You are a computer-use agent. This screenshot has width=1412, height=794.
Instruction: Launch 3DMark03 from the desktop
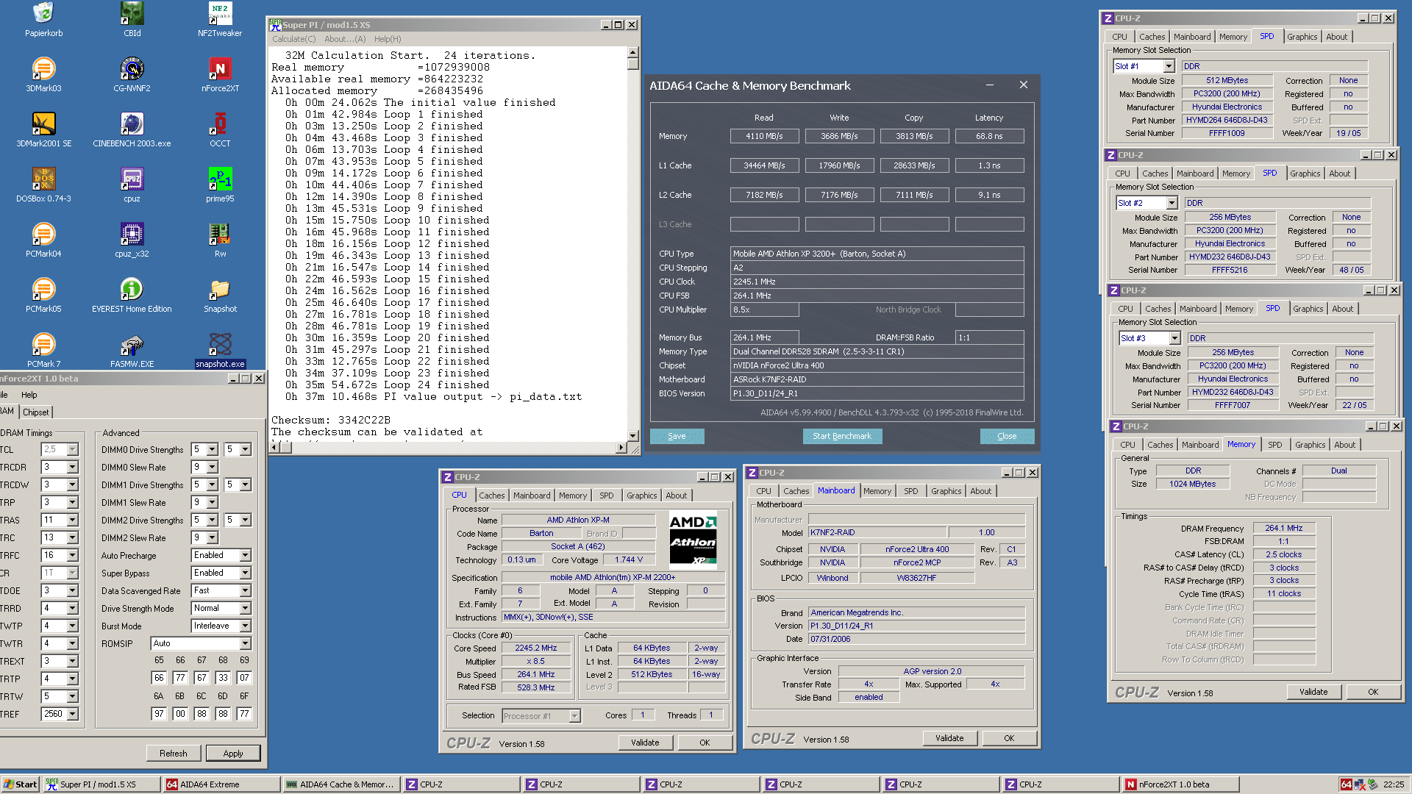pyautogui.click(x=43, y=74)
